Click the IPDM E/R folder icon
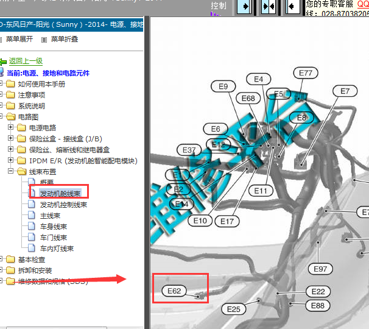The image size is (369, 329). click(21, 161)
